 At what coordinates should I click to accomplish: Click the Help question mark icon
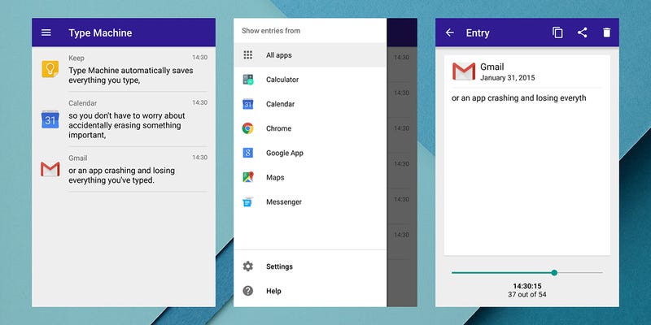point(248,291)
